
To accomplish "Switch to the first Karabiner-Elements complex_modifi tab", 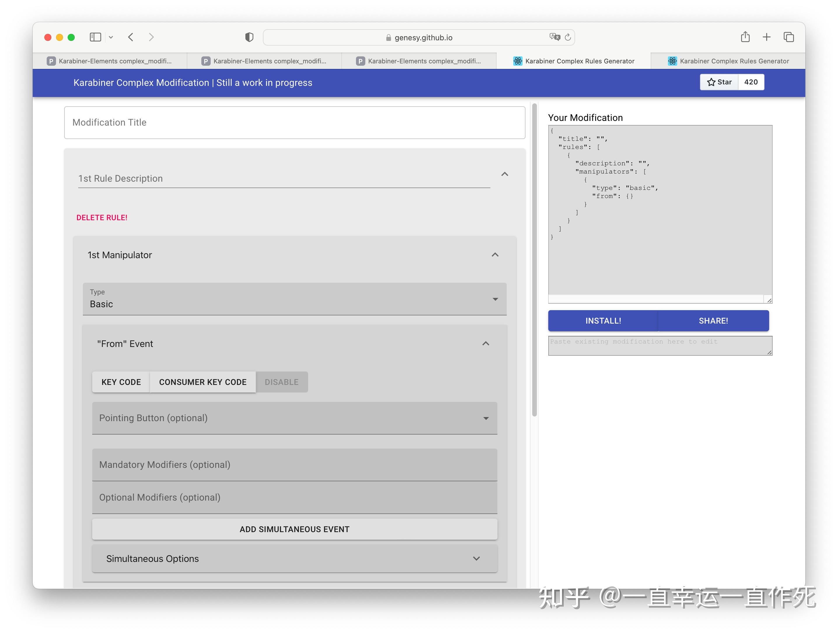I will (x=110, y=61).
